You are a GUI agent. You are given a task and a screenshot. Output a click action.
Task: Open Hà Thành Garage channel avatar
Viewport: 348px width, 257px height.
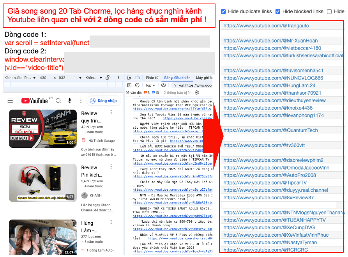[x=84, y=140]
